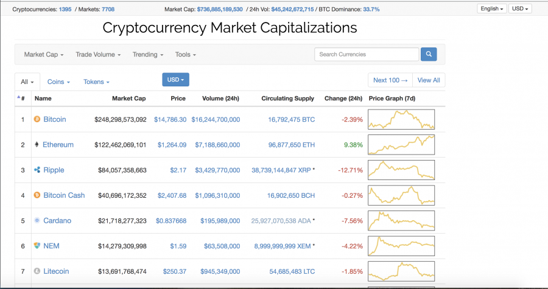Sort by the Volume (24h) column header
The height and width of the screenshot is (289, 548).
[x=220, y=99]
